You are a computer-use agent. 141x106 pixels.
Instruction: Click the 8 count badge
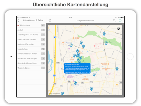click(x=43, y=39)
